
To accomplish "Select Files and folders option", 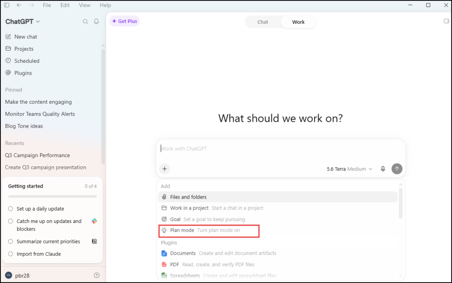I will [x=278, y=197].
